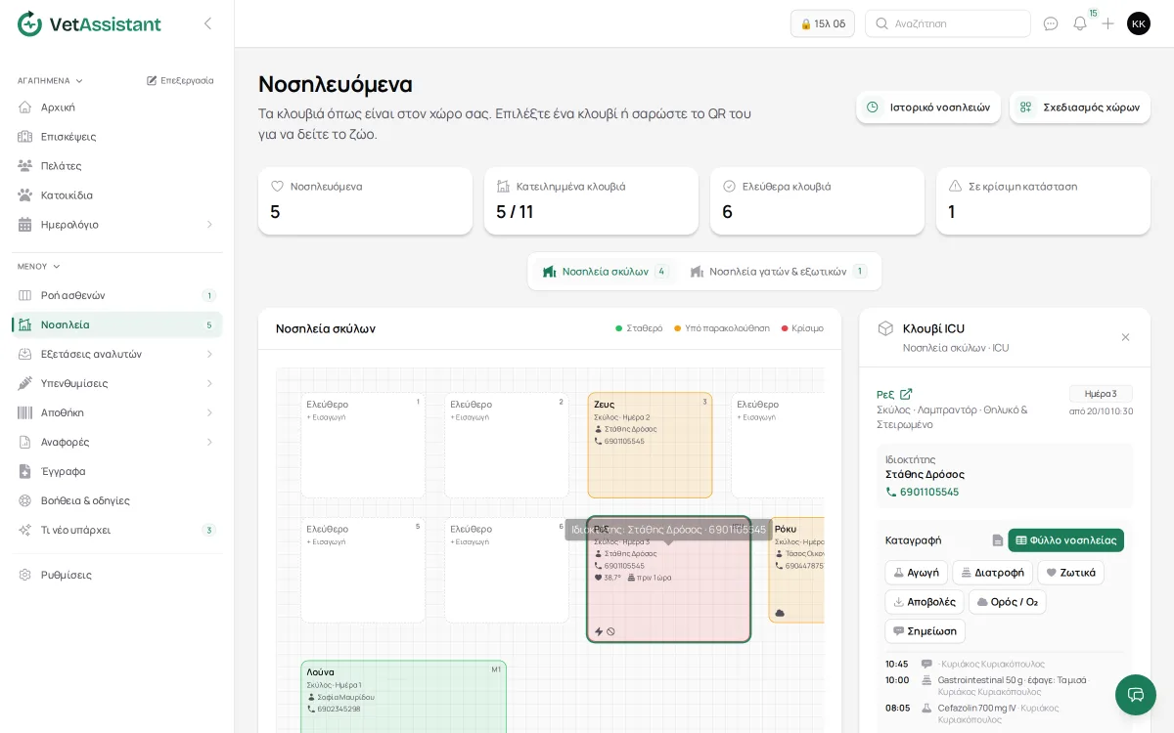
Task: Click the Ιστορικό νοσηλειών button
Action: click(928, 108)
